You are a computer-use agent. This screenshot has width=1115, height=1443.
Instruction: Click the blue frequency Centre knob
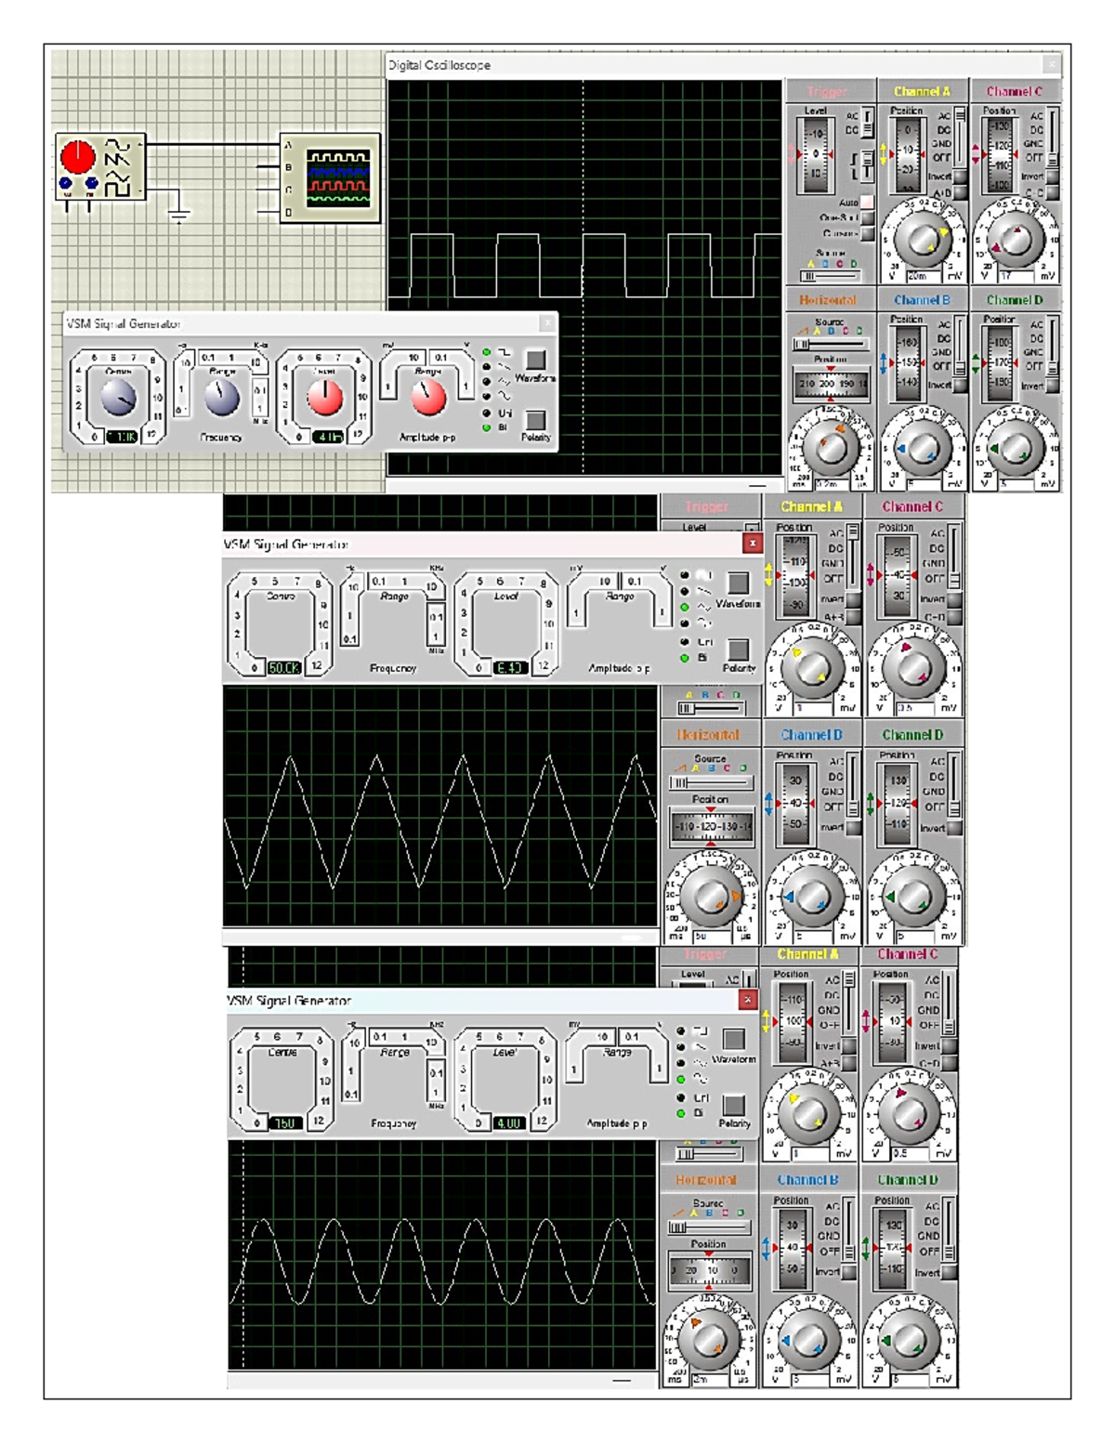click(x=118, y=398)
